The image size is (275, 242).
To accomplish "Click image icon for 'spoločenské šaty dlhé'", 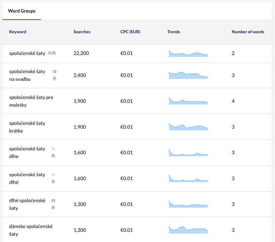I will coord(53,182).
